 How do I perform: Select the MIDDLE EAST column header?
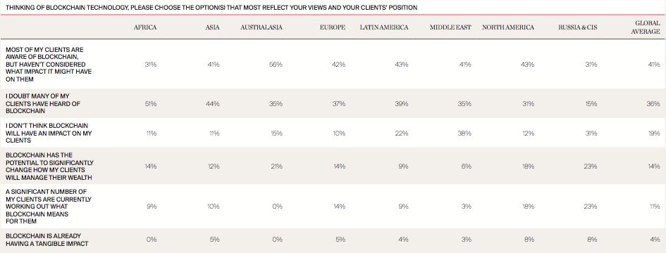tap(450, 27)
